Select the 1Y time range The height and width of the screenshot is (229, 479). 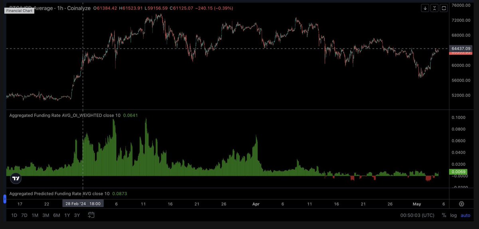(x=67, y=215)
